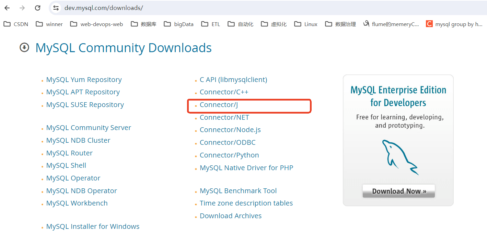Open the winner bookmark folder
This screenshot has height=246, width=487.
(49, 24)
